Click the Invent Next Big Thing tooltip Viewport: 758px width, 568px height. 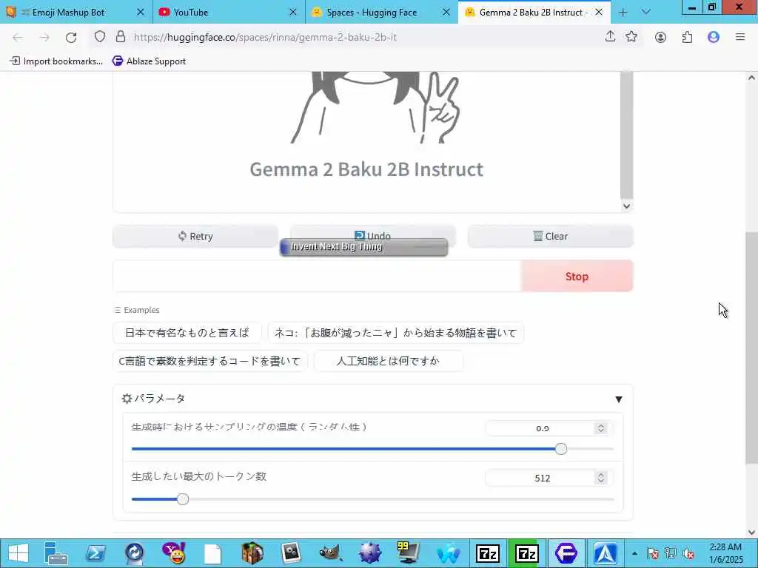pyautogui.click(x=364, y=247)
